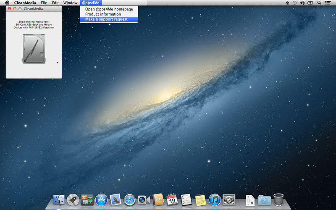Close the CleanMedia window with red button
Image resolution: width=336 pixels, height=210 pixels.
tap(9, 9)
